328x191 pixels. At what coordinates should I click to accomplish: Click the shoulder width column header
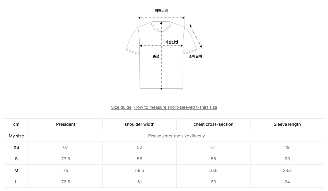coord(139,124)
